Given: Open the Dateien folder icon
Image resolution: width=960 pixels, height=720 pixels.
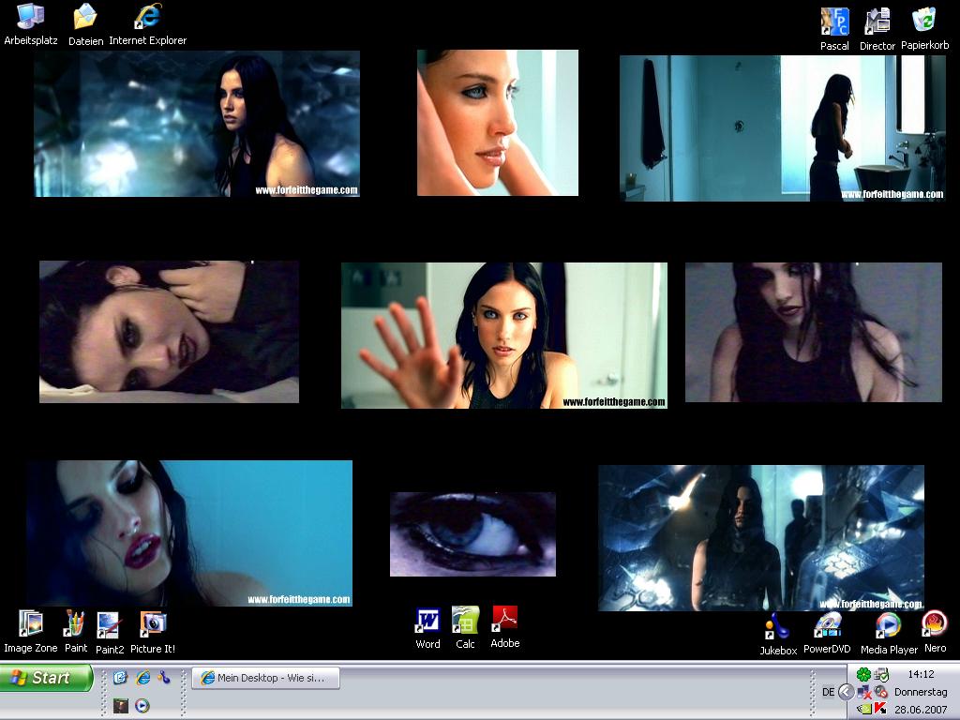Looking at the screenshot, I should (x=85, y=17).
